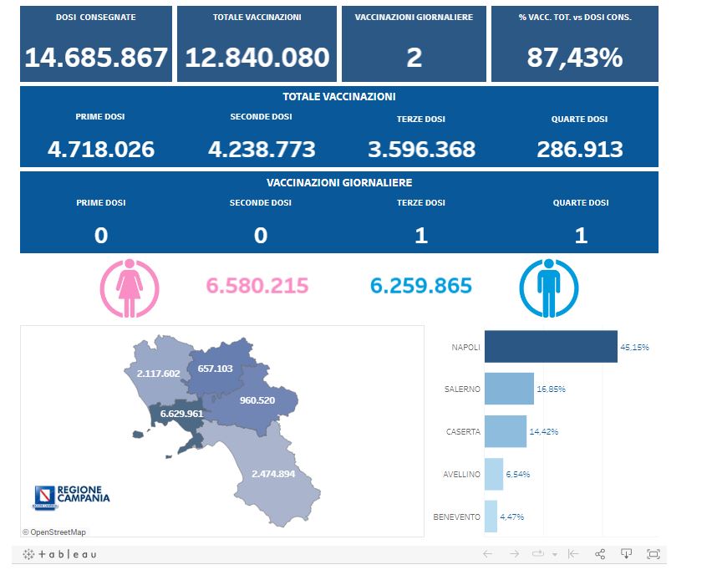This screenshot has width=712, height=570.
Task: Click the redo arrow in Tableau toolbar
Action: (514, 554)
